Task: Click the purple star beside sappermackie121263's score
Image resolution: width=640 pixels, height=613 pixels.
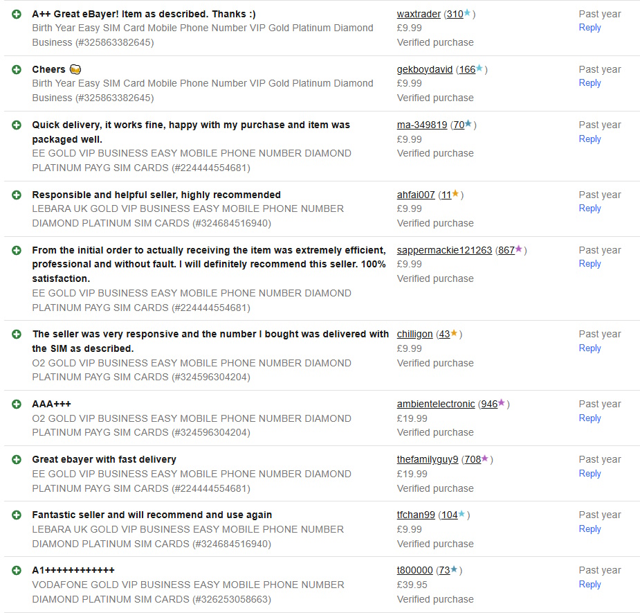Action: click(x=520, y=249)
